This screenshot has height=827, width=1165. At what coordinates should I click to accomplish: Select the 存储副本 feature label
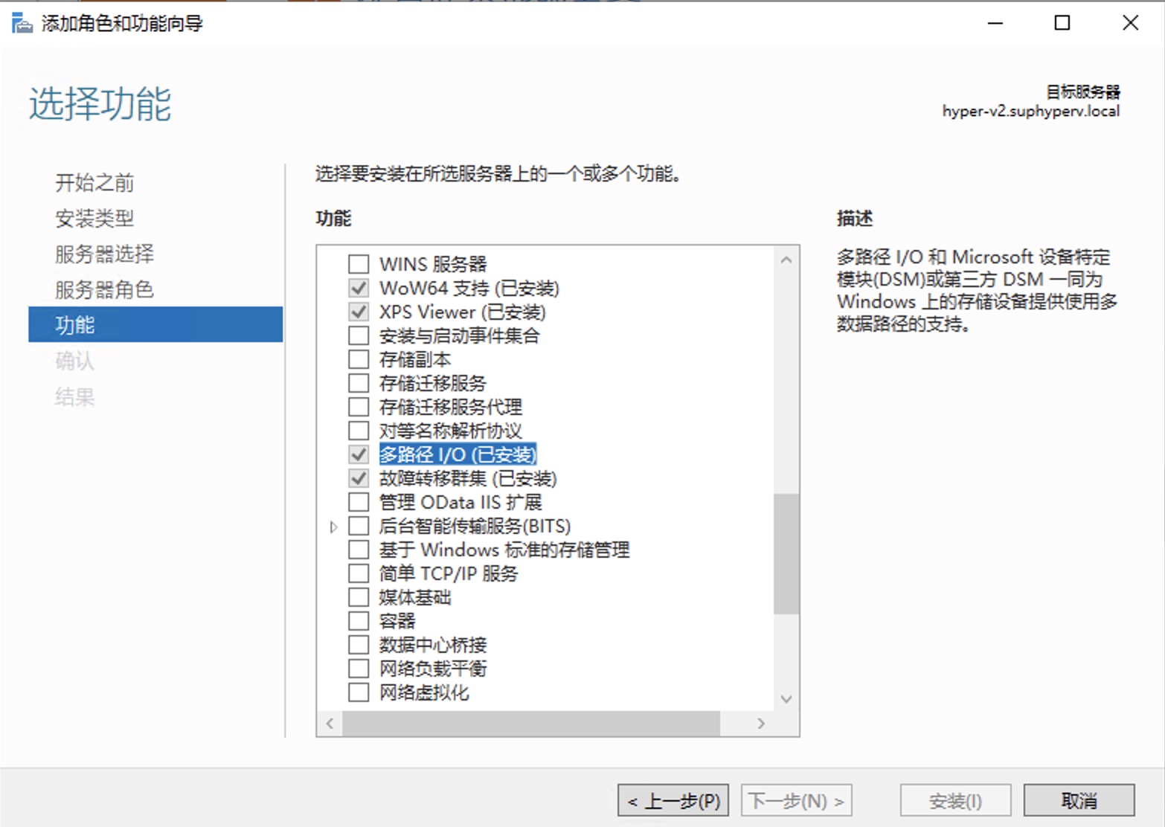pyautogui.click(x=415, y=359)
